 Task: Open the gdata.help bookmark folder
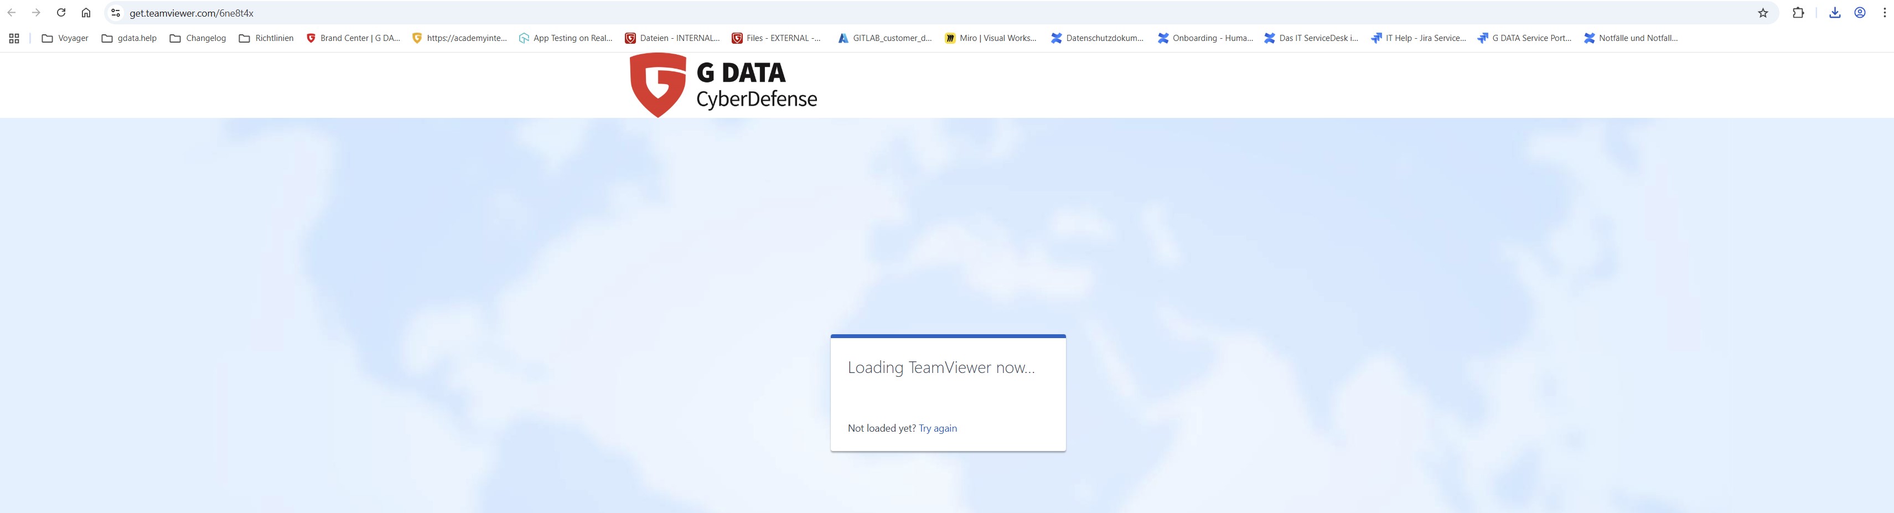pos(128,38)
